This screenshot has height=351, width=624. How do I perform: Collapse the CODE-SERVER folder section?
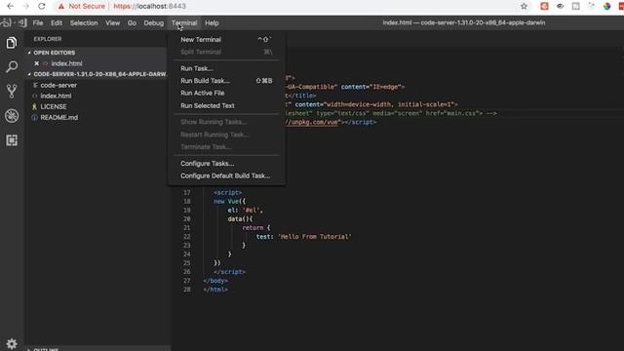[x=29, y=74]
